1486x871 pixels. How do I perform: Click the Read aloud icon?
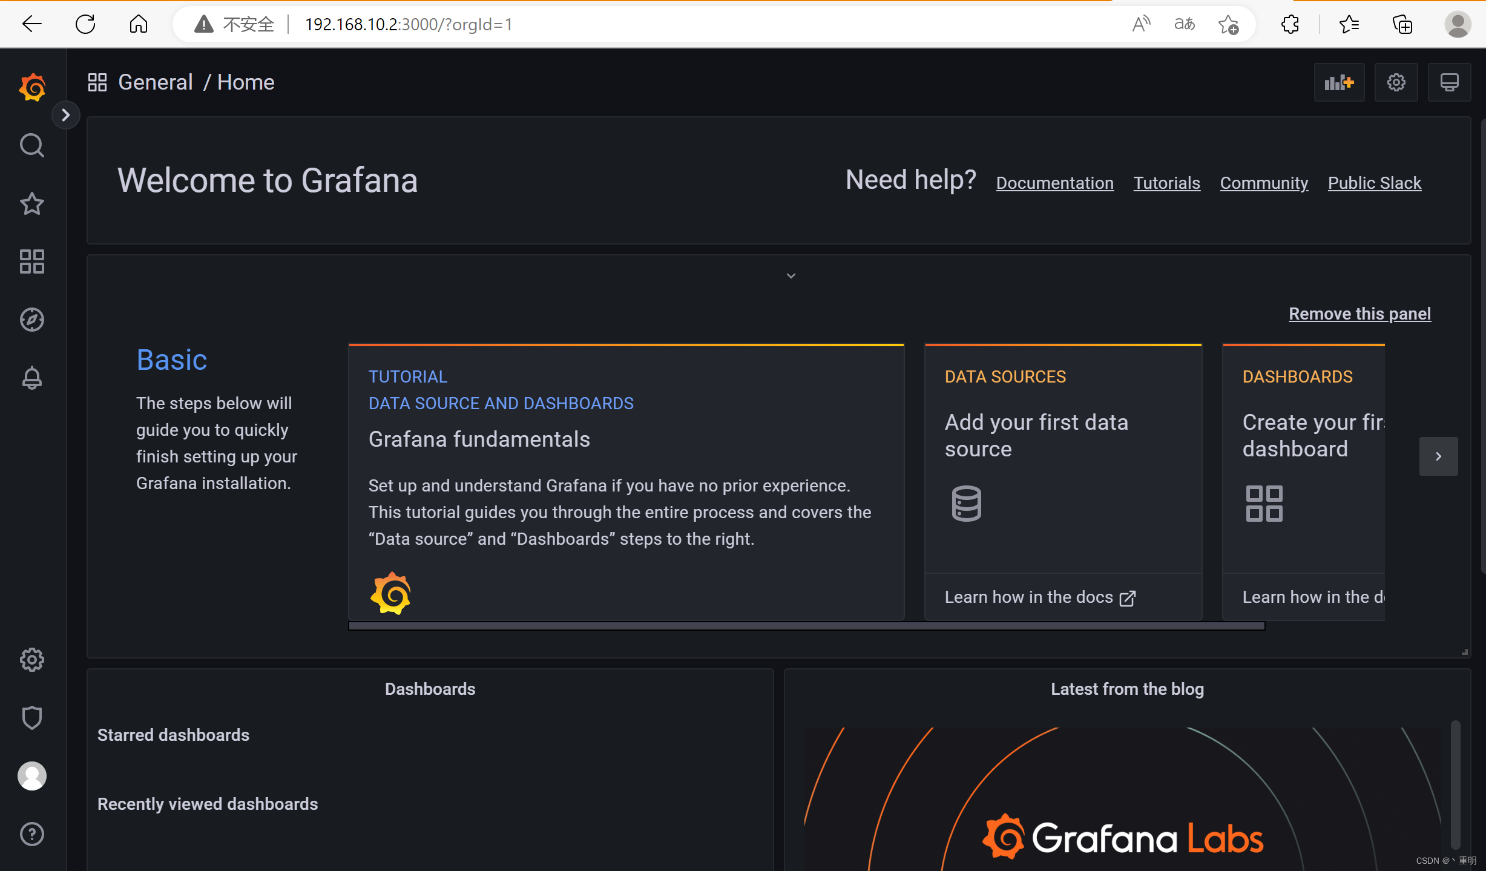click(x=1141, y=24)
